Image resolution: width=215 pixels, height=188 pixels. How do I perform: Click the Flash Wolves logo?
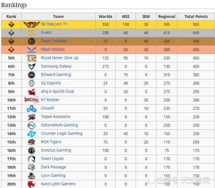coord(32,50)
